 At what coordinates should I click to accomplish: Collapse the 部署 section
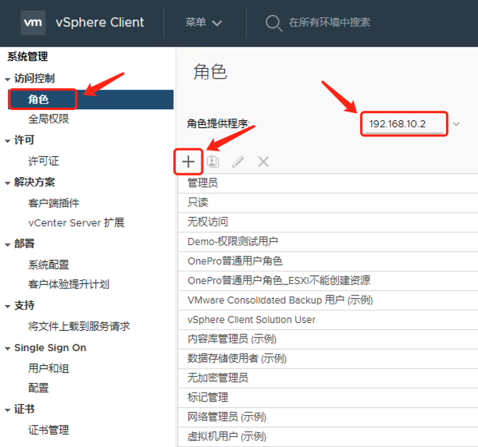[8, 244]
